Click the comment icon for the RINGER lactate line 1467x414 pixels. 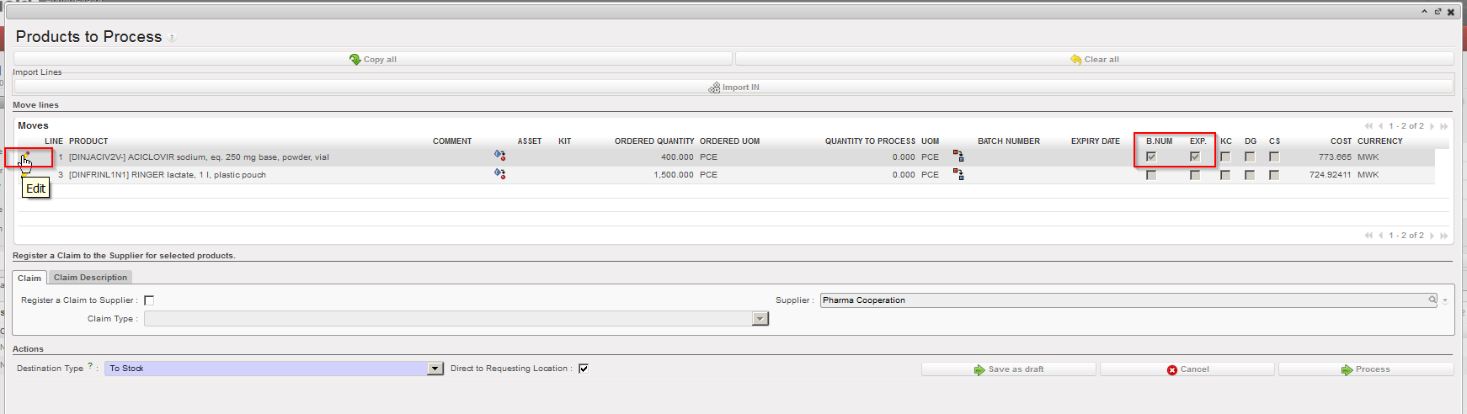tap(499, 174)
